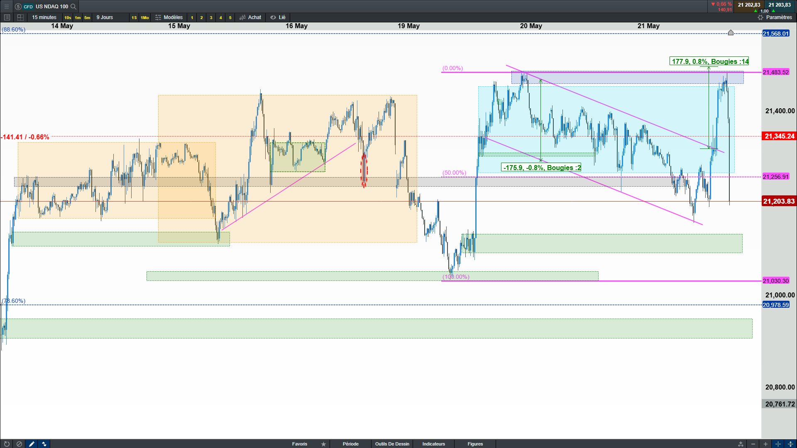Click the favorites star icon
The image size is (797, 448).
coord(323,444)
